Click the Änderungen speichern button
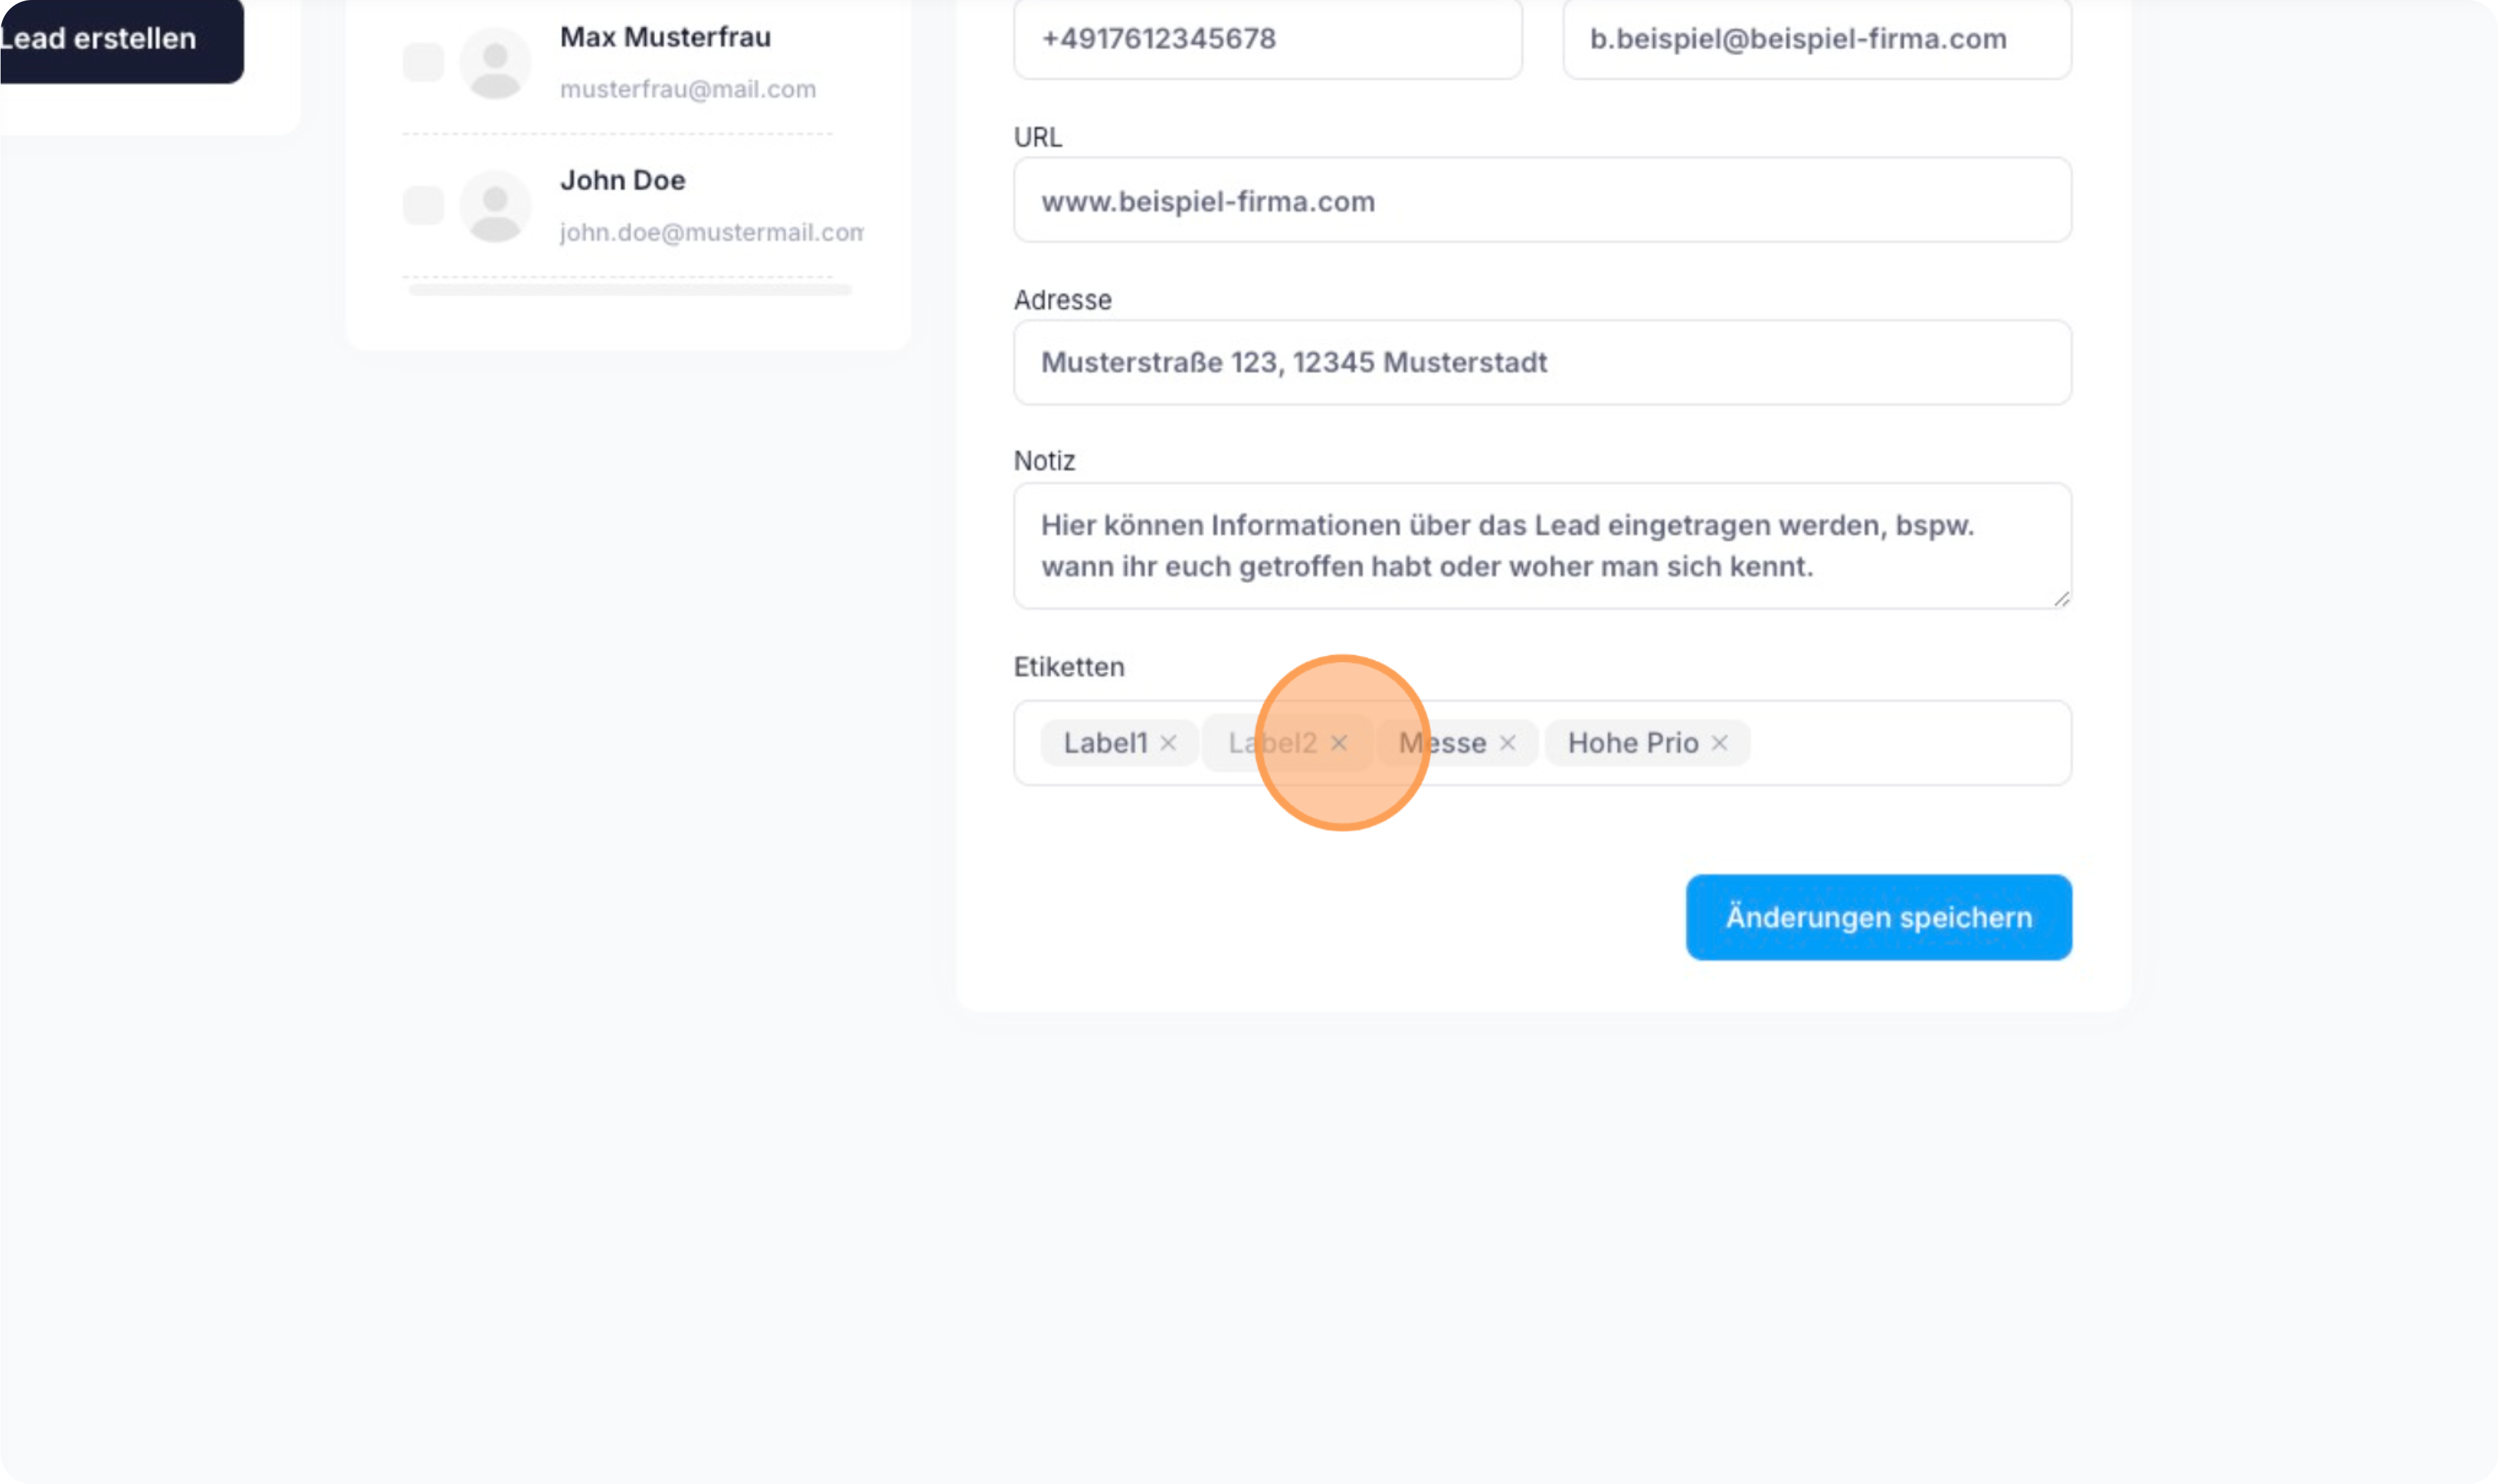 [1878, 917]
